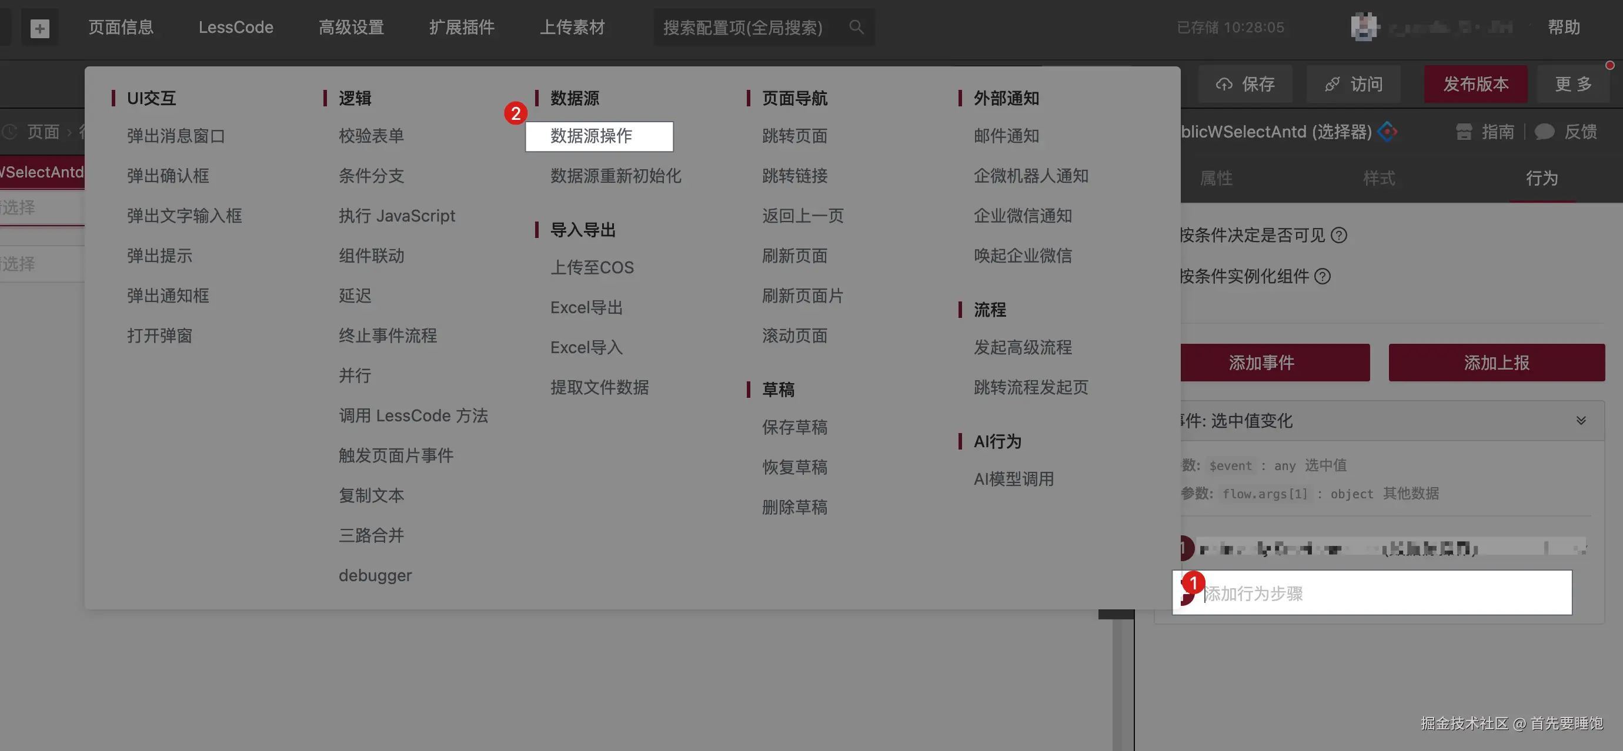1623x751 pixels.
Task: Choose 执行 JavaScript action
Action: 396,216
